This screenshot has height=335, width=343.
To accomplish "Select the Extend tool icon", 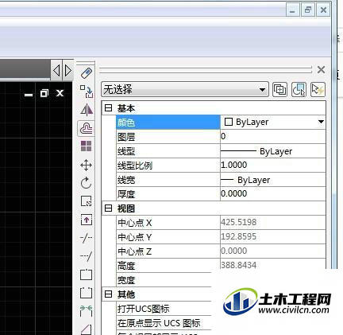I will point(87,256).
